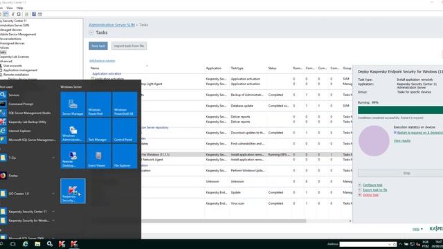Screen dimensions: 443x249
Task: Open the Help dropdown at bottom right
Action: [417, 229]
